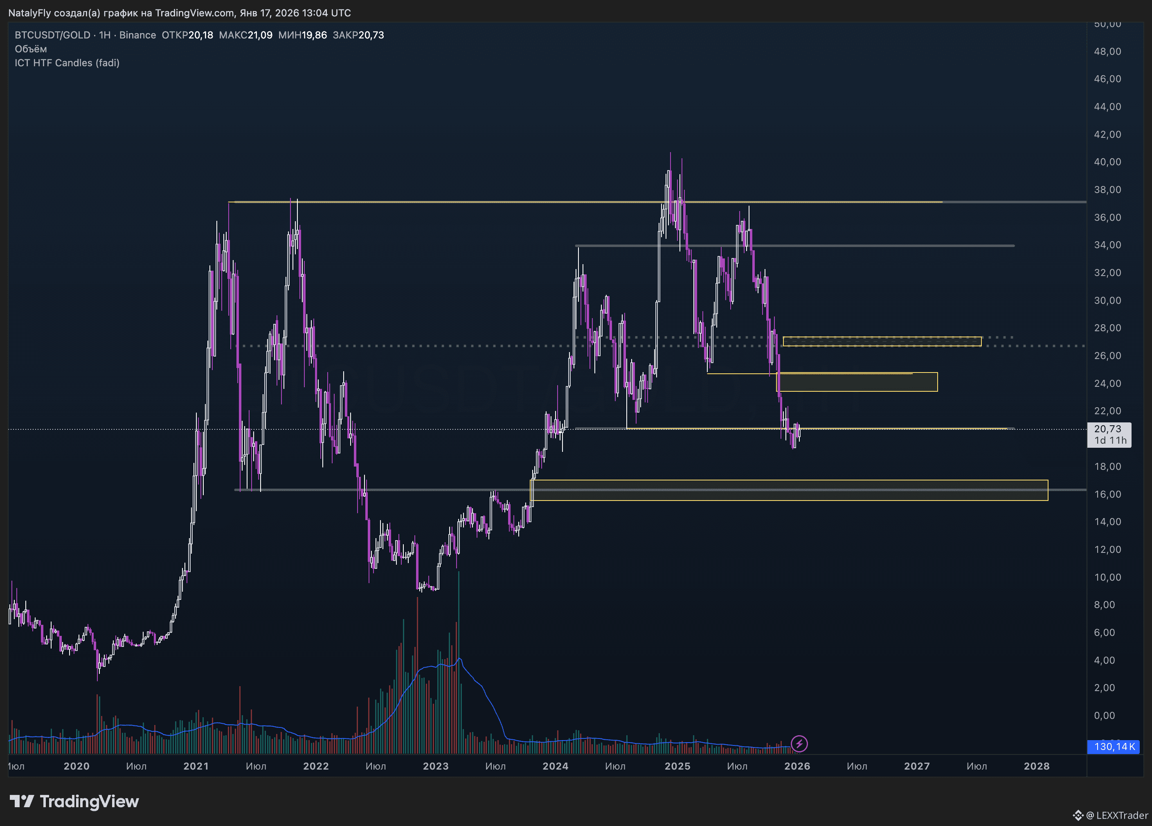
Task: Click the 18,00 price axis label
Action: pyautogui.click(x=1107, y=467)
